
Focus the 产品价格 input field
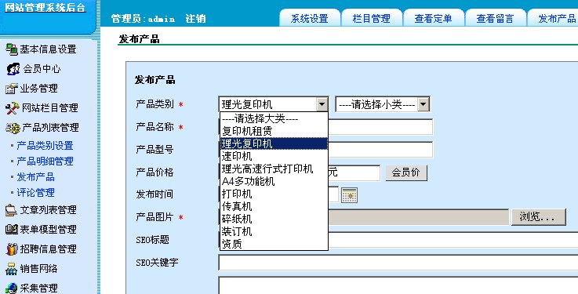click(354, 172)
